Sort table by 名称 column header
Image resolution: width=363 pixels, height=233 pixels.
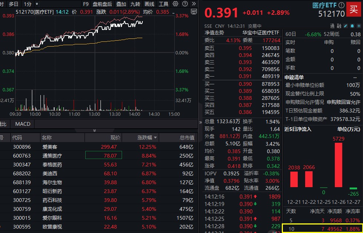tap(46, 138)
